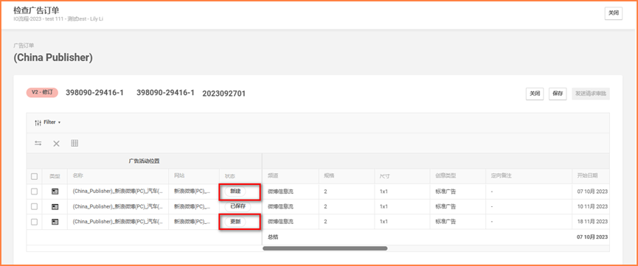This screenshot has height=266, width=638.
Task: Click the 名称 column header
Action: (x=78, y=176)
